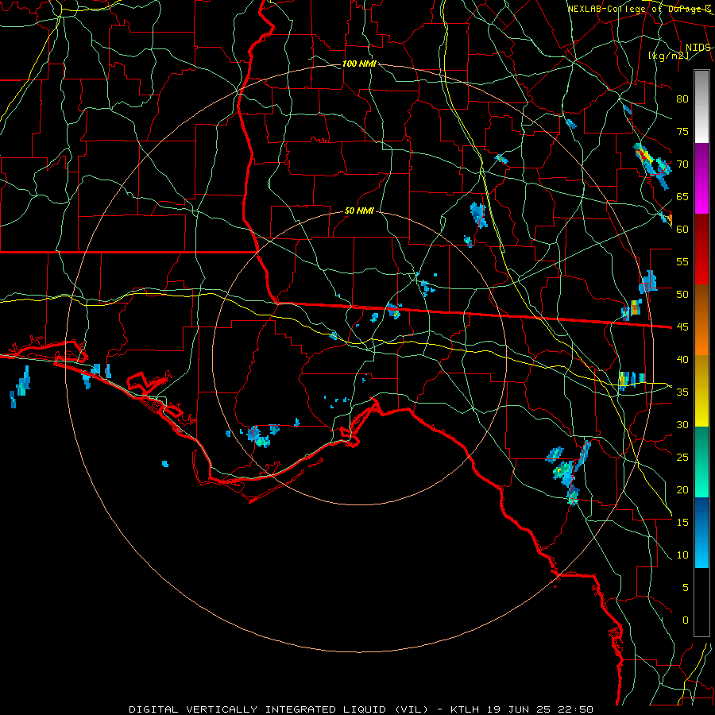Viewport: 715px width, 715px height.
Task: Click the 75 value on the color scale
Action: (682, 132)
